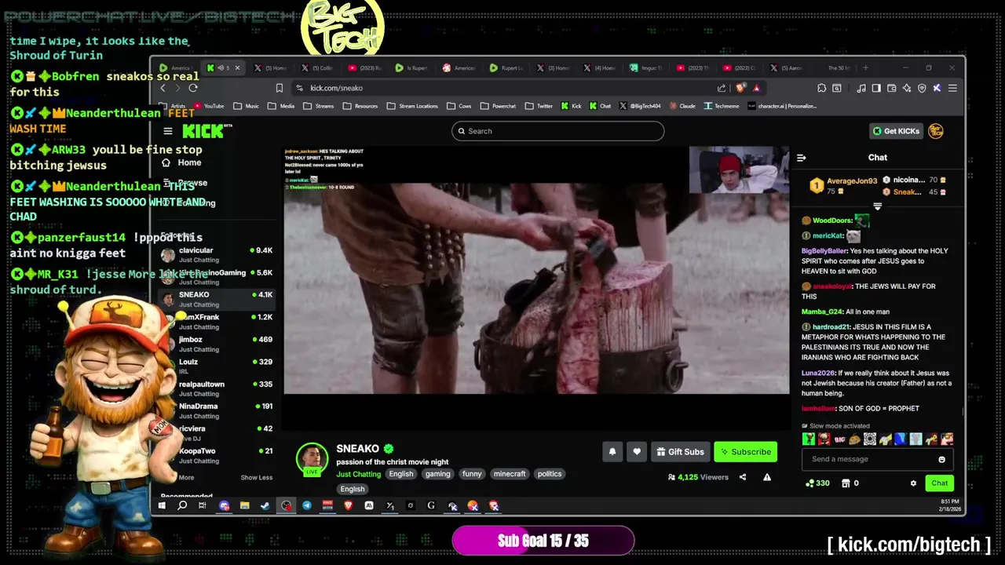Open the channel shop icon showing 0

(850, 483)
